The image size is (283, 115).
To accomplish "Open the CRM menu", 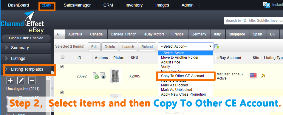I will click(108, 5).
